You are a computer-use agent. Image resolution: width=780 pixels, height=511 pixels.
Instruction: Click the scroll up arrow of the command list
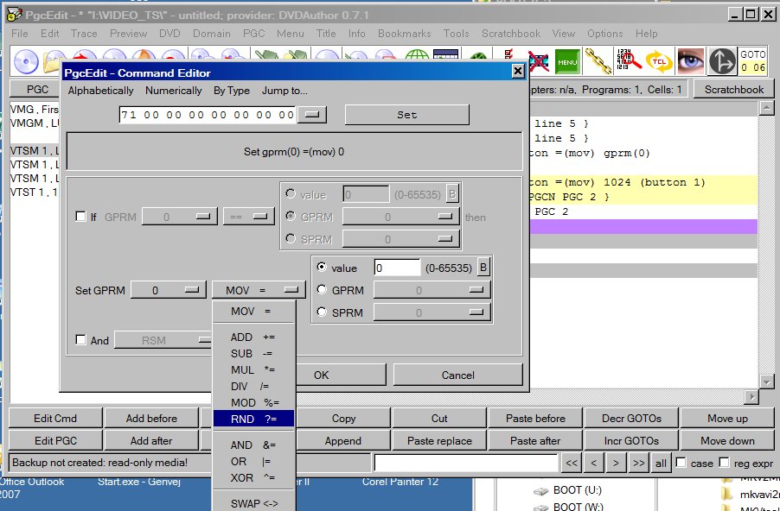click(766, 107)
